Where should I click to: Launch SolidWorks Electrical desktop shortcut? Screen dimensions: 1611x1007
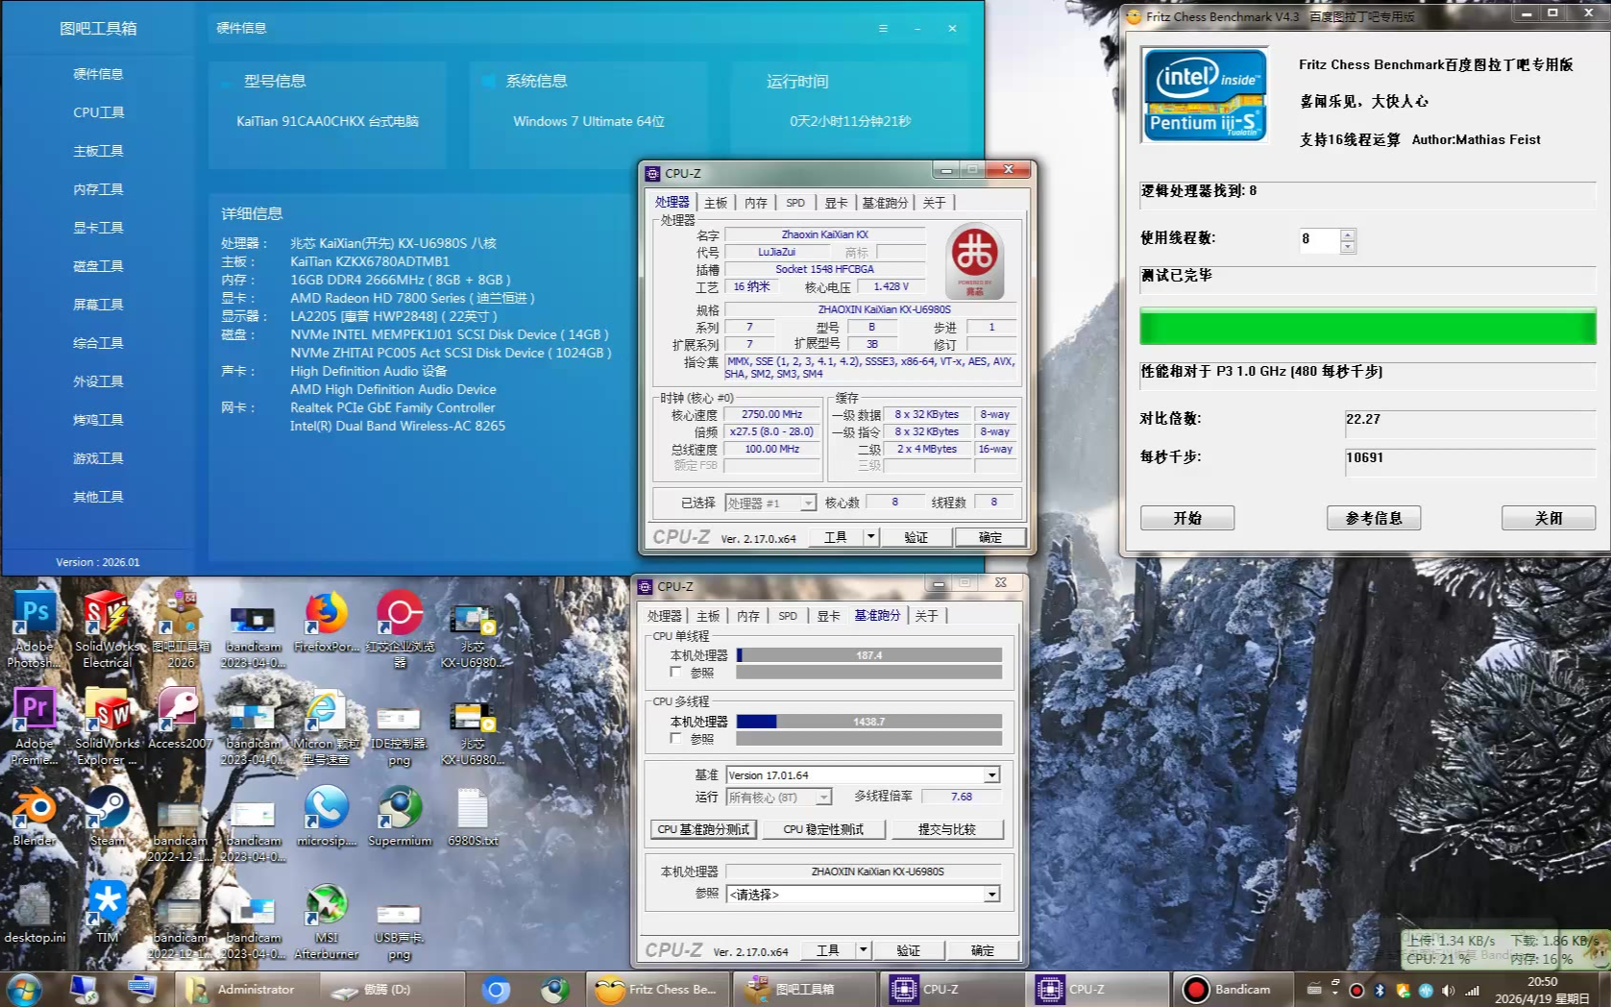(x=107, y=629)
